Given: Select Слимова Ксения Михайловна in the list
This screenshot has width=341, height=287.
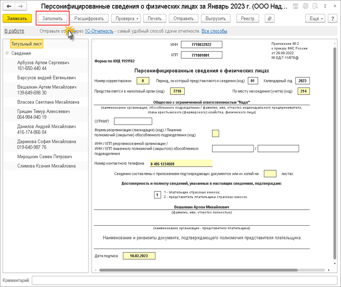Looking at the screenshot, I should point(46,166).
